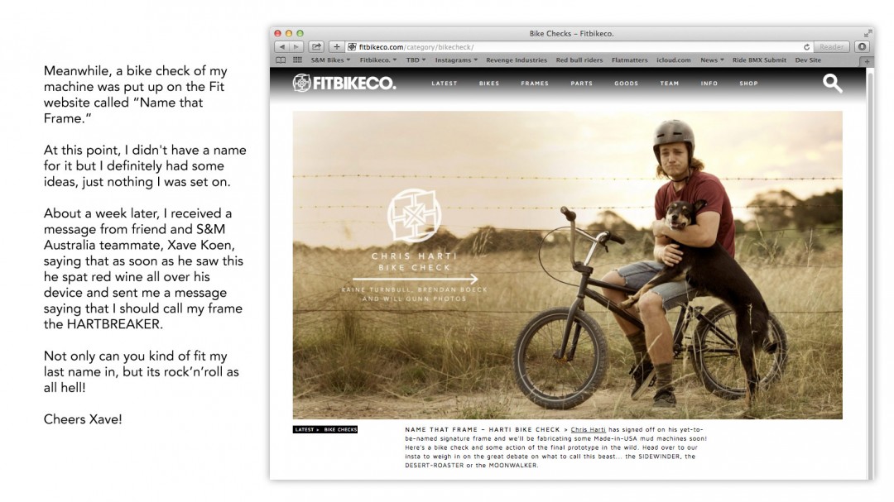894x502 pixels.
Task: Click the Safari forward arrow button
Action: pos(296,46)
